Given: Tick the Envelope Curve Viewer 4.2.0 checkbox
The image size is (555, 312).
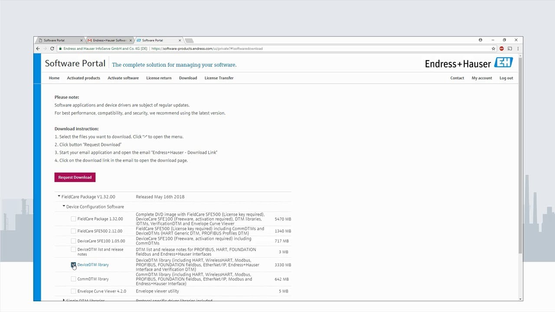Looking at the screenshot, I should tap(73, 291).
